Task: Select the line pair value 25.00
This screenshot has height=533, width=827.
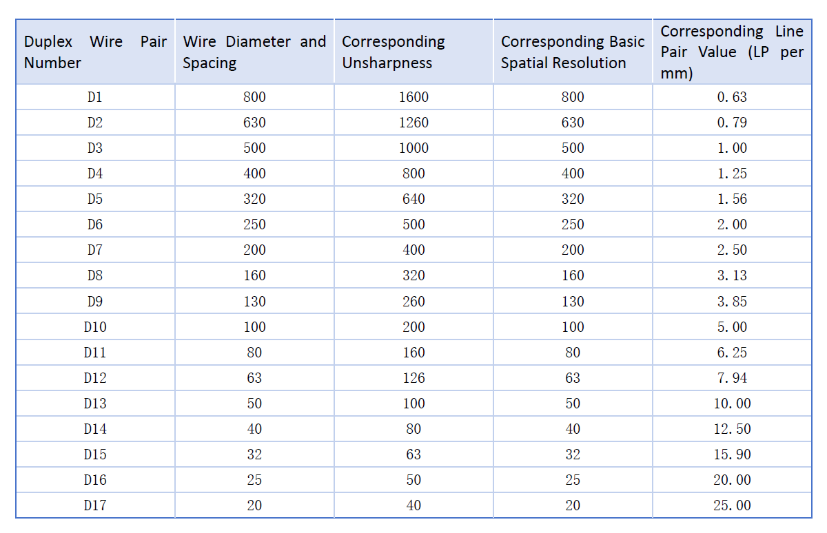Action: point(732,505)
